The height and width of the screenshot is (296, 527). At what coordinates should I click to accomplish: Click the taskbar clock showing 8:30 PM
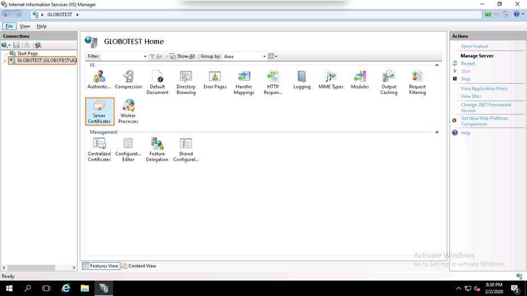coord(494,288)
